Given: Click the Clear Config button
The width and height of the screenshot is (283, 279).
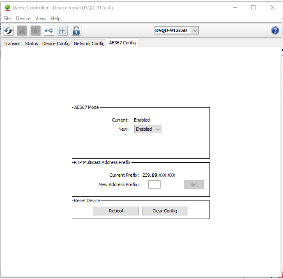Looking at the screenshot, I should [x=165, y=211].
